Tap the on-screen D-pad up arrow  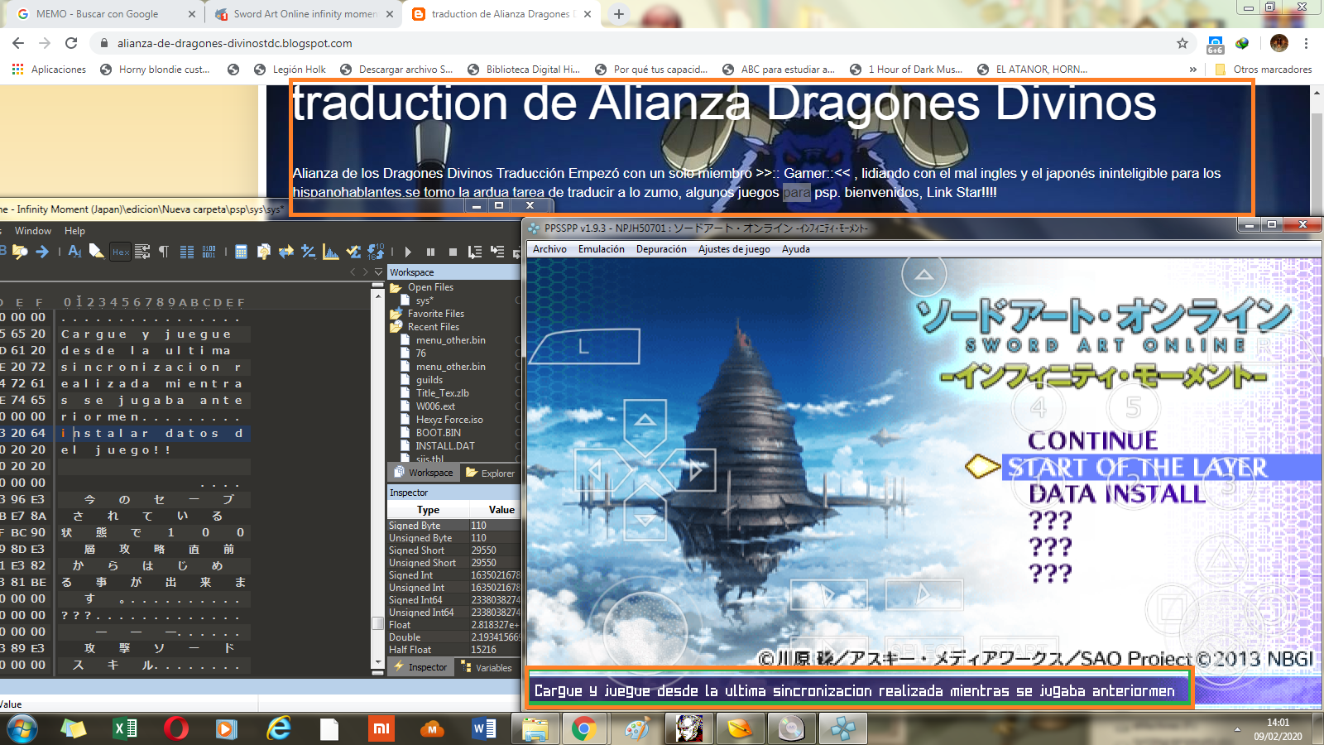[645, 423]
